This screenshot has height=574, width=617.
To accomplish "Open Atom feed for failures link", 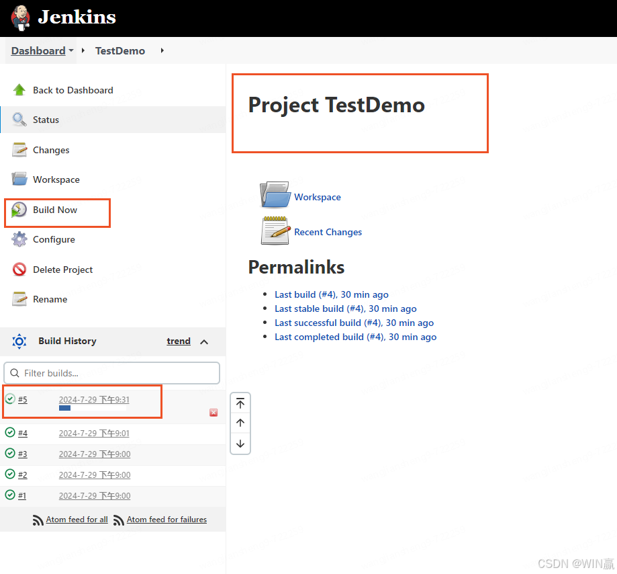I will 167,520.
